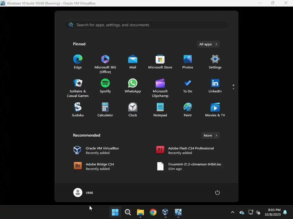Launch the Photos app
This screenshot has width=293, height=219.
tap(188, 62)
